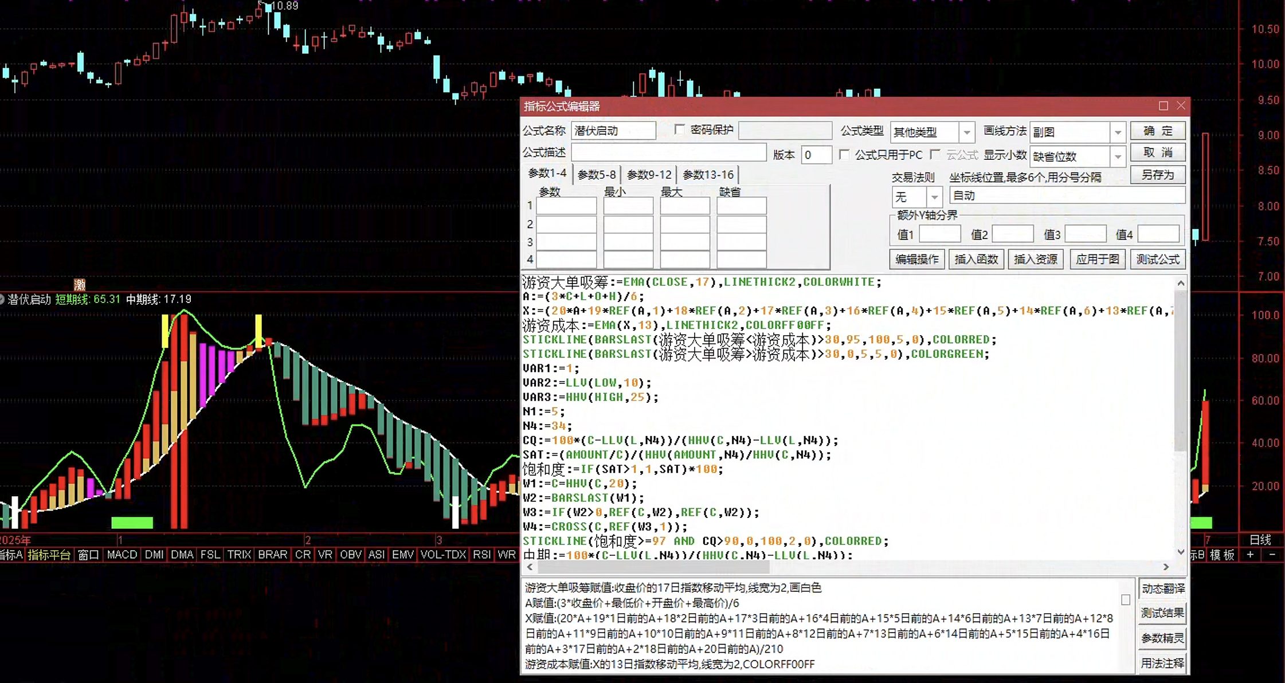1285x683 pixels.
Task: Click the 密码保护 password field
Action: 785,131
